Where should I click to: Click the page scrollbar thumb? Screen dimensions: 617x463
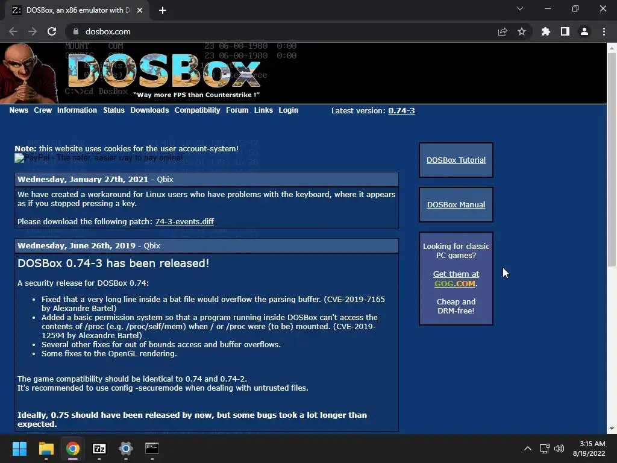pos(612,159)
